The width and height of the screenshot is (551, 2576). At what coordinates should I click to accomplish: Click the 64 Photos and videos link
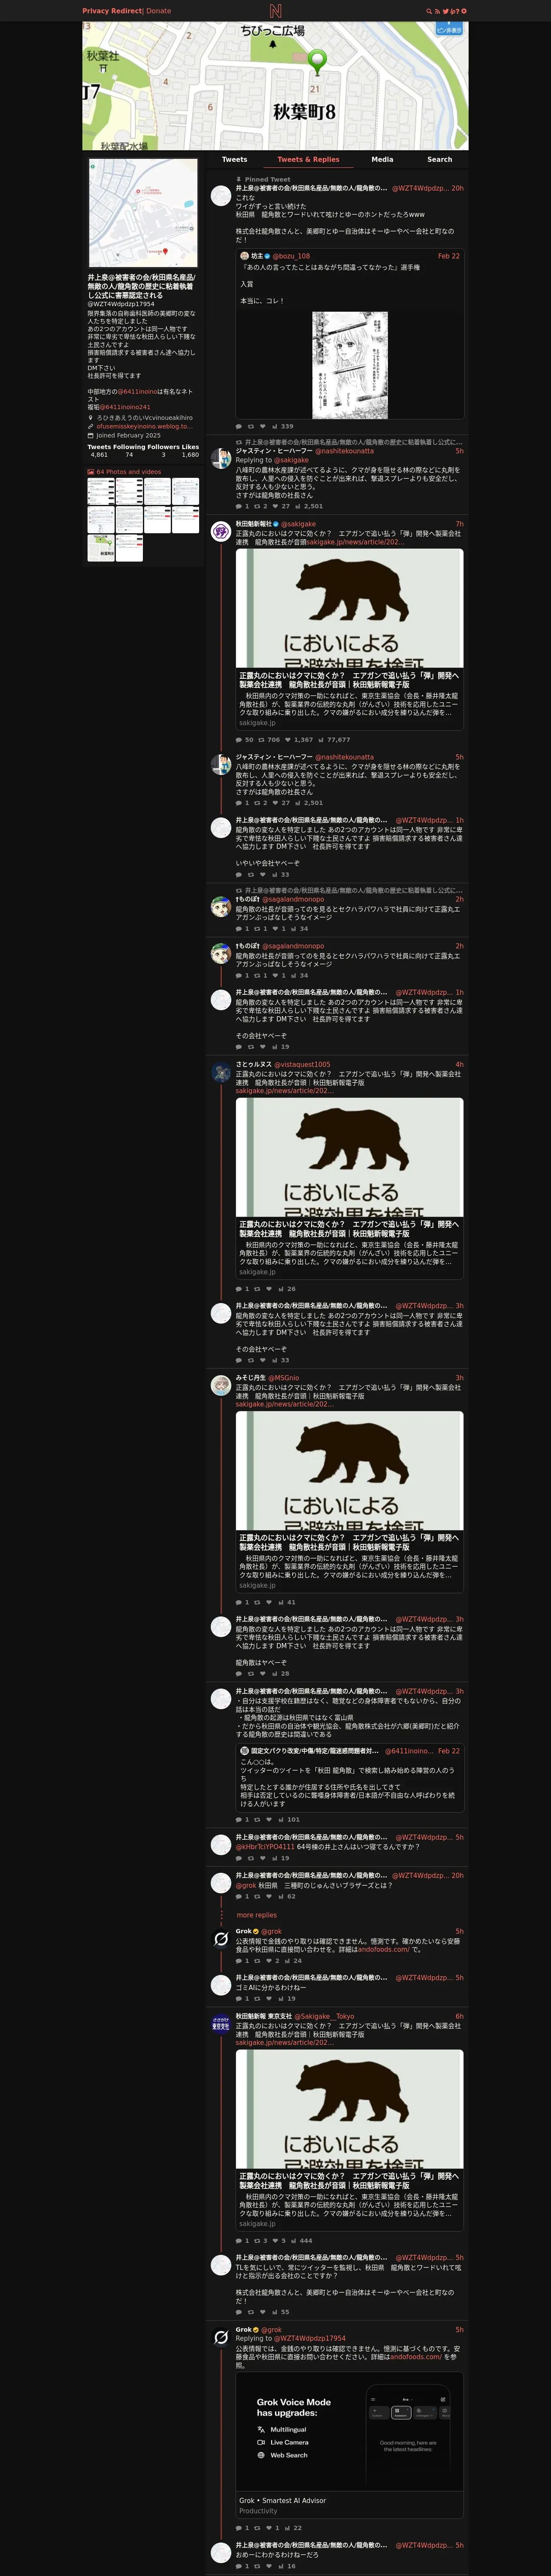(129, 472)
